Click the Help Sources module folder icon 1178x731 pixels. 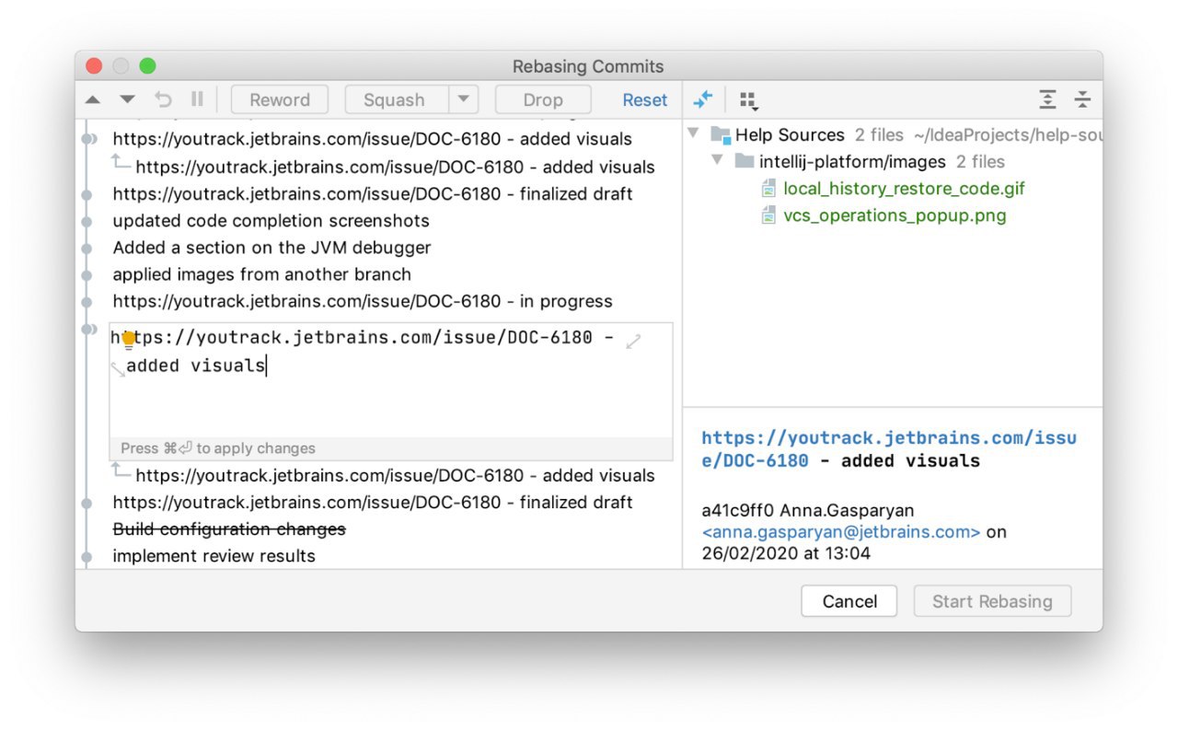(721, 135)
